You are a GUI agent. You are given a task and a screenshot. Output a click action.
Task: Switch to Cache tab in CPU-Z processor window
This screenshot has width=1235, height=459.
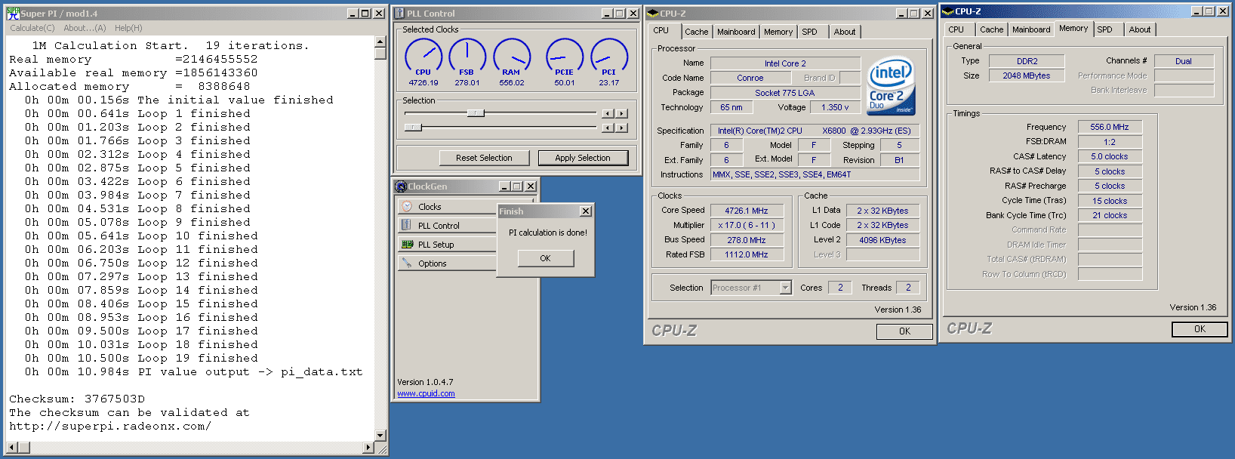(x=697, y=32)
